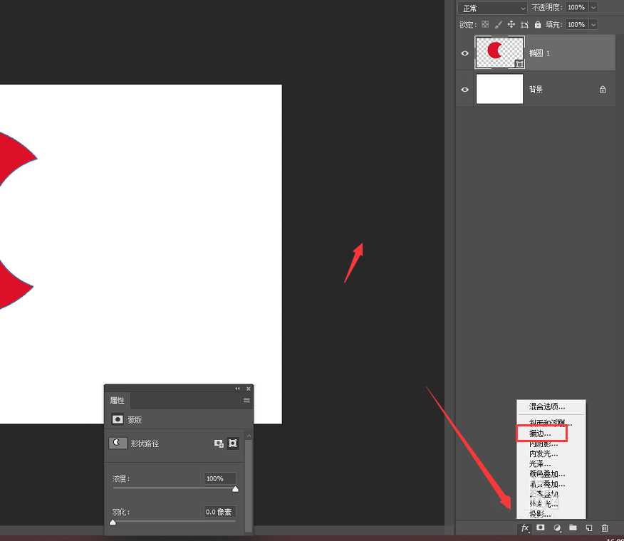Hide the 椭圆 1 layer eye toggle
The height and width of the screenshot is (541, 624).
(464, 52)
